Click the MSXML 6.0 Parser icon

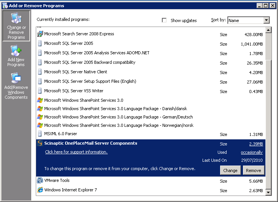pos(40,134)
